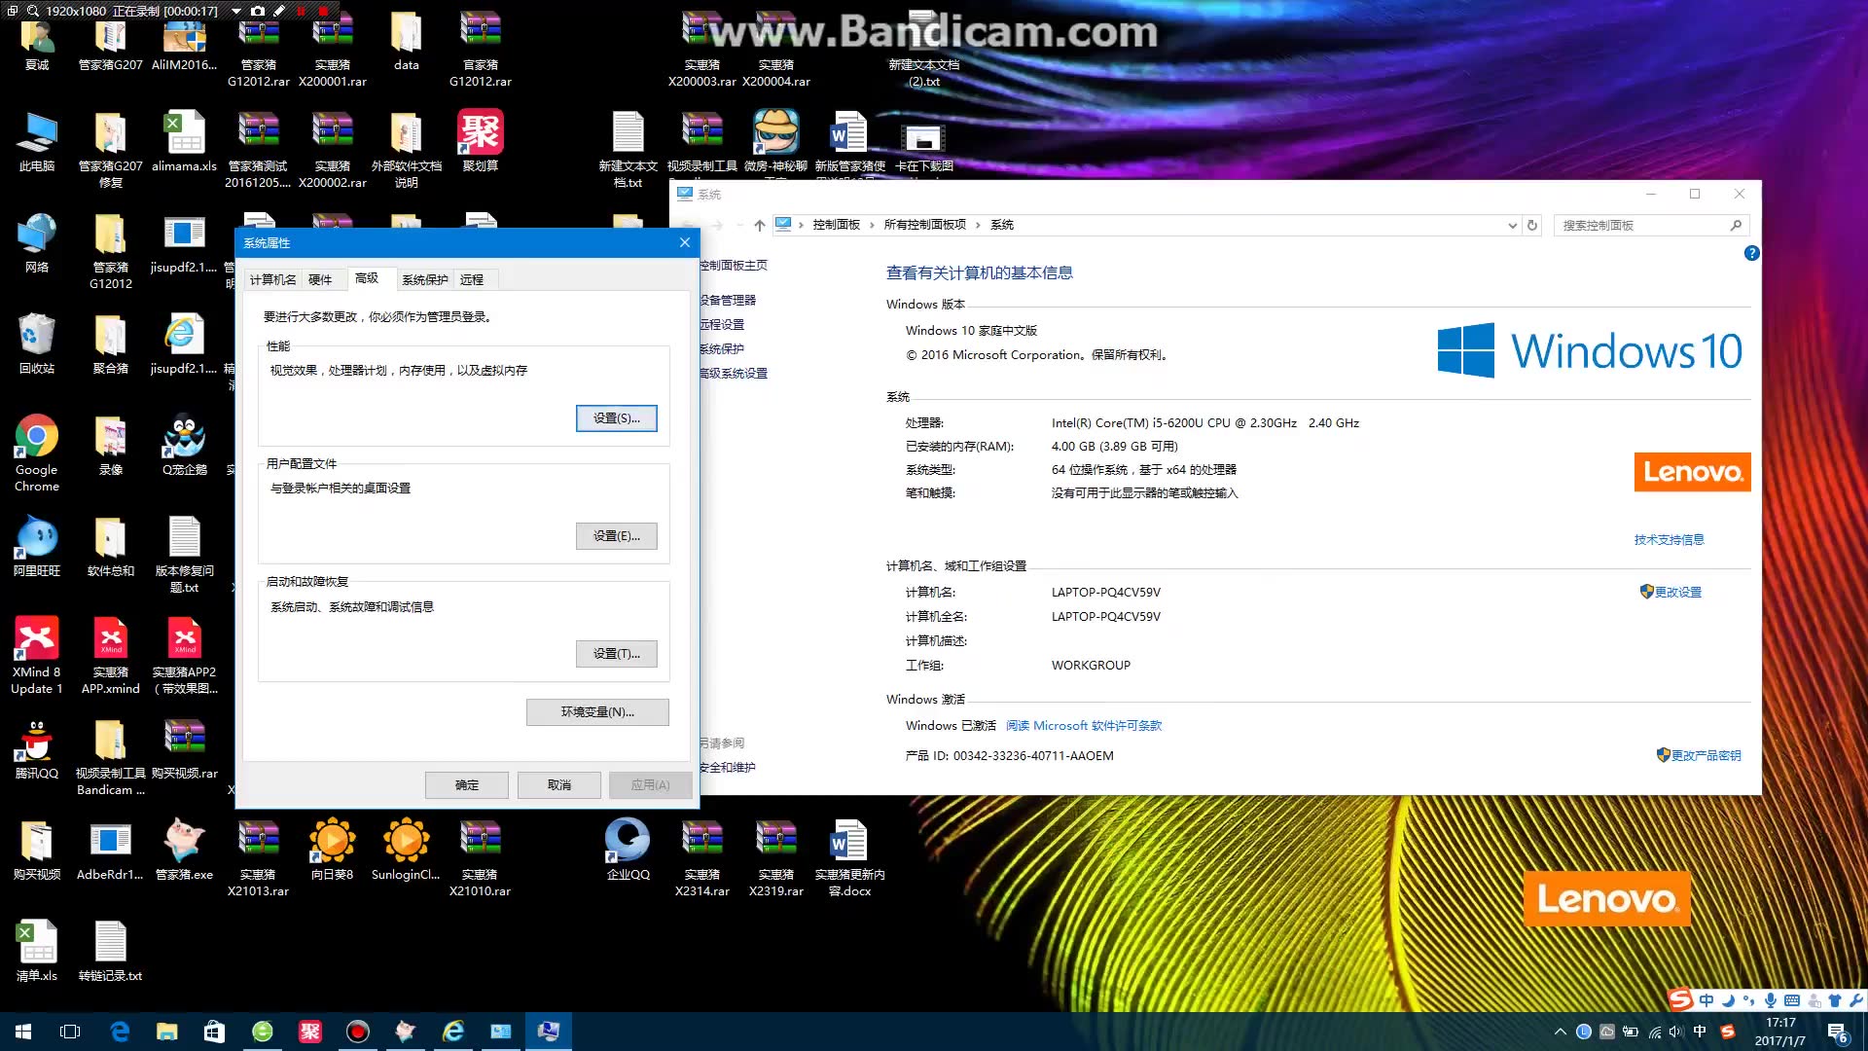
Task: Close the 系统属性 dialog
Action: pyautogui.click(x=684, y=242)
